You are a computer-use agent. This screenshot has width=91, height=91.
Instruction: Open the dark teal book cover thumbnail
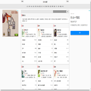click(x=23, y=74)
